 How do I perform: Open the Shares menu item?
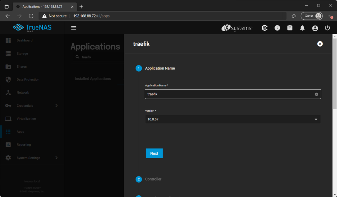coord(22,67)
